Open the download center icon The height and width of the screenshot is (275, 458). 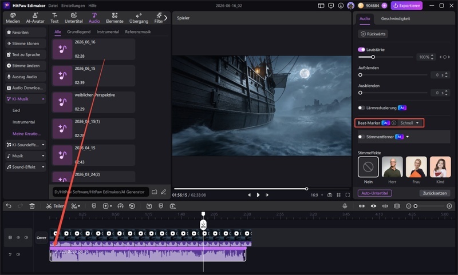(x=341, y=6)
